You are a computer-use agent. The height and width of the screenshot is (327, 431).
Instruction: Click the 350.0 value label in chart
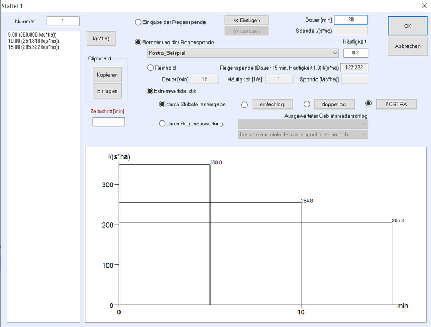tap(216, 162)
